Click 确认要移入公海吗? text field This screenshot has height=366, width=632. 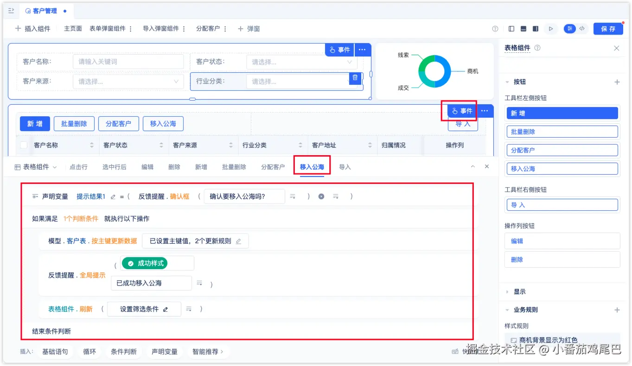[x=244, y=196]
